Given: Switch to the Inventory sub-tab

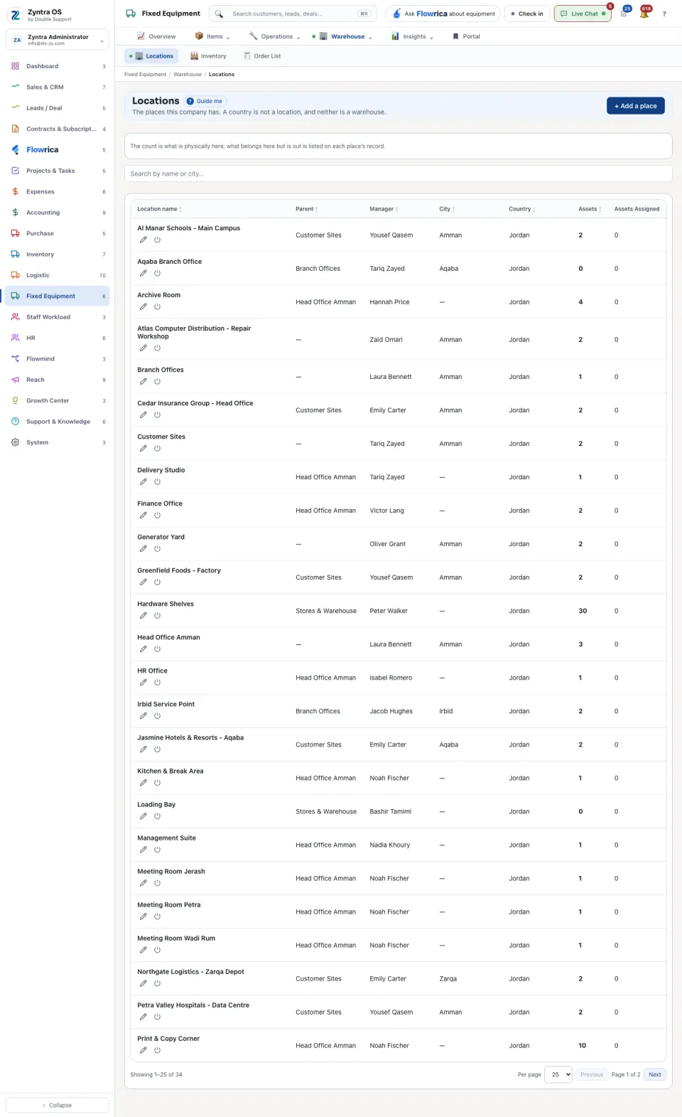Looking at the screenshot, I should (x=208, y=56).
